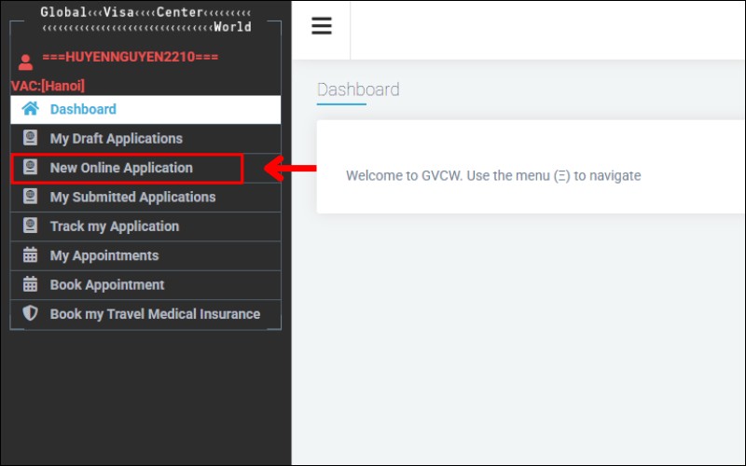Click the Book Appointment calendar icon
Image resolution: width=746 pixels, height=466 pixels.
click(x=30, y=284)
